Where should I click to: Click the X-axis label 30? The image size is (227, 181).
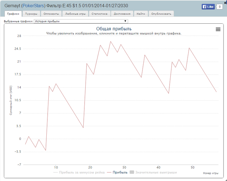tap(124, 167)
